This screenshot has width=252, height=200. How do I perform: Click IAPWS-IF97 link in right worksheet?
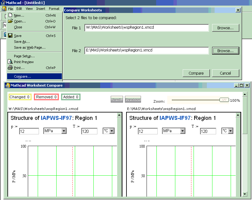(175, 118)
